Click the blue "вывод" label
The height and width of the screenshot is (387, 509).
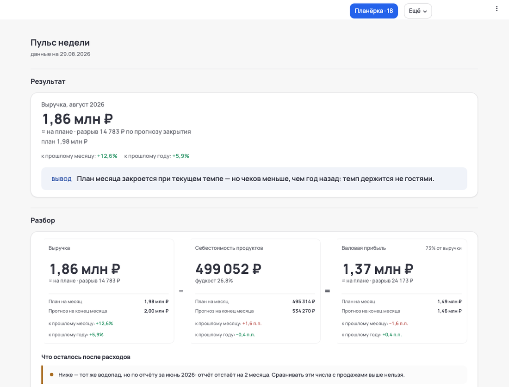[x=62, y=179]
